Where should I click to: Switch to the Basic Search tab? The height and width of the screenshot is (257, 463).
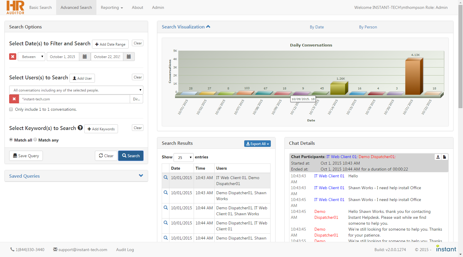(x=41, y=7)
